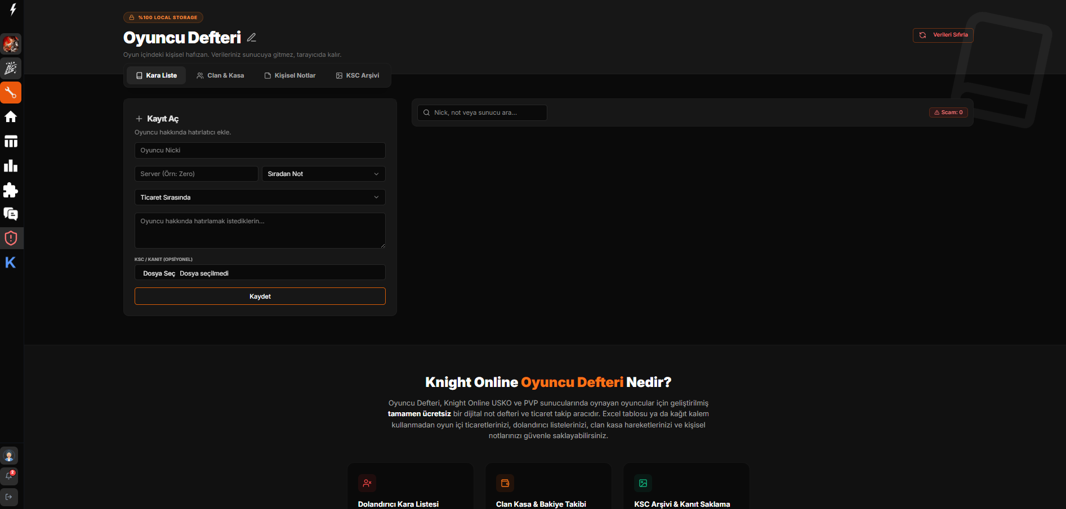The width and height of the screenshot is (1066, 509).
Task: Click the plus icon beside Kayıt Aç
Action: [139, 119]
